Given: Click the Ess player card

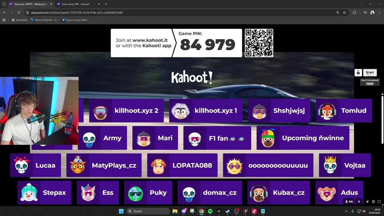Looking at the screenshot, I should pos(98,193).
